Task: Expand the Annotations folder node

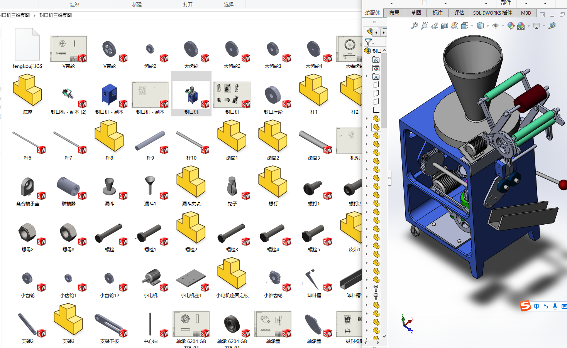Action: click(367, 76)
